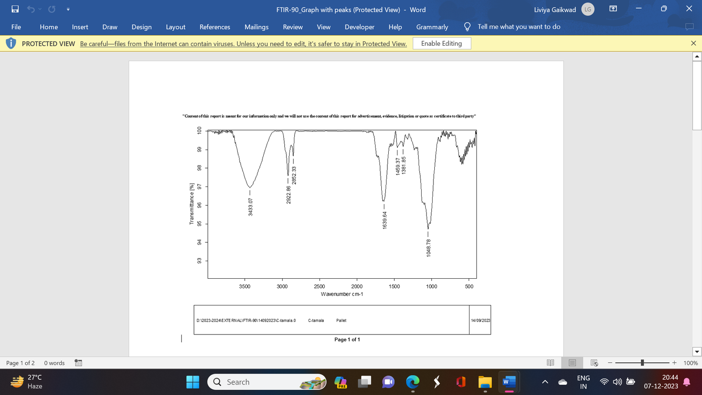The image size is (702, 395).
Task: Switch to Print Layout view
Action: (572, 363)
